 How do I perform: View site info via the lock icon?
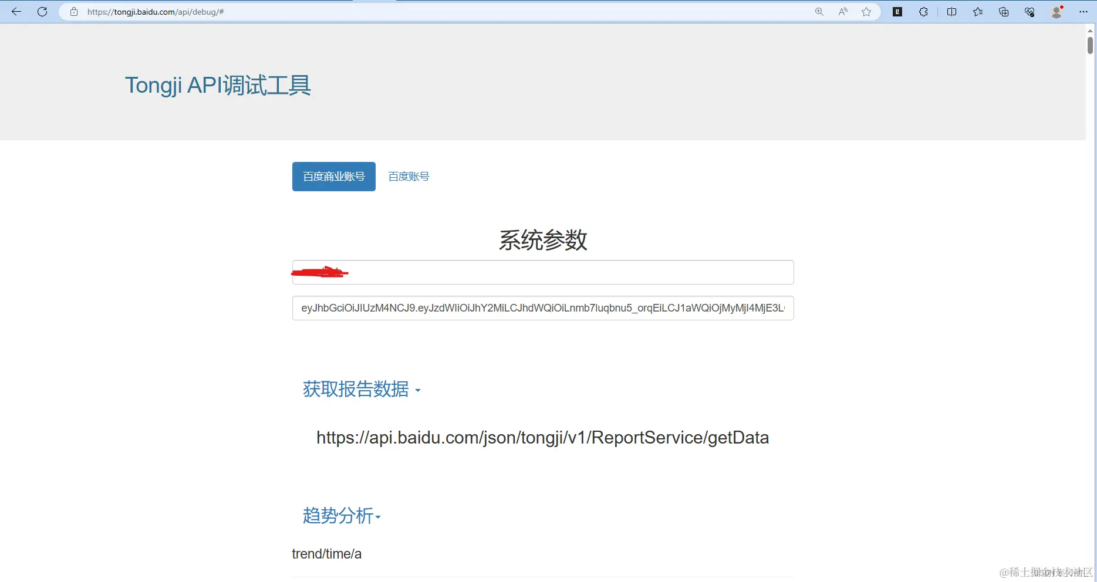tap(74, 12)
